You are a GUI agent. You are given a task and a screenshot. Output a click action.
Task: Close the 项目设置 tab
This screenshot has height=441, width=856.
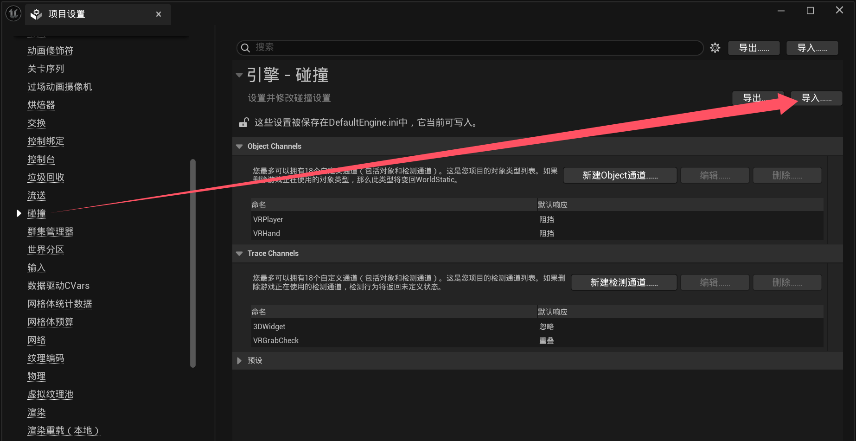tap(159, 14)
